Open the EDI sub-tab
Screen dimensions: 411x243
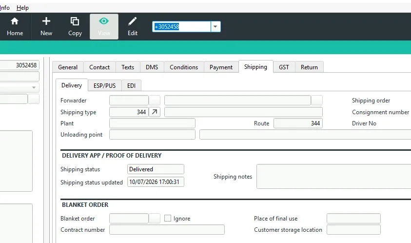pyautogui.click(x=131, y=85)
